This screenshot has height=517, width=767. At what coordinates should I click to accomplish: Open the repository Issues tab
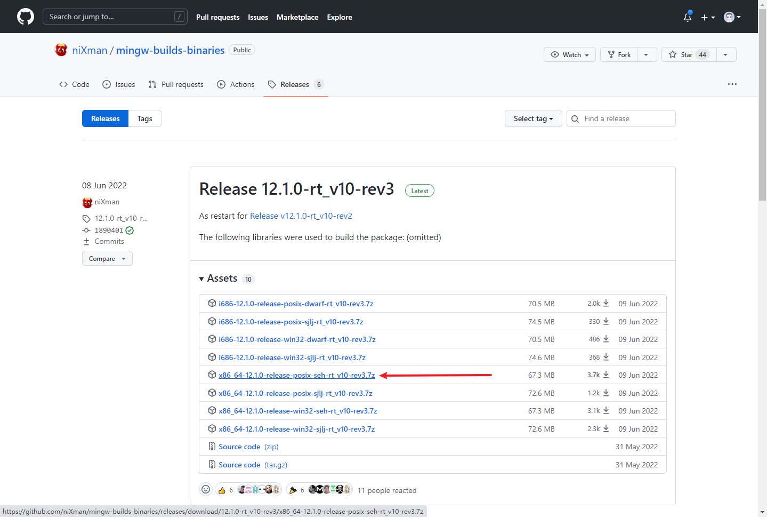pos(119,84)
